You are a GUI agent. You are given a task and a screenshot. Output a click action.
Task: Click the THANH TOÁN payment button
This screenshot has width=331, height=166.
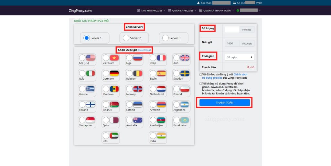225,103
